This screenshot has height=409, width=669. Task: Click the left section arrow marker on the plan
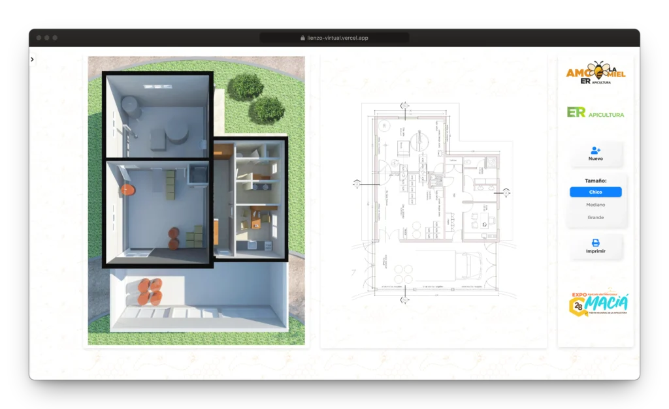(x=357, y=183)
